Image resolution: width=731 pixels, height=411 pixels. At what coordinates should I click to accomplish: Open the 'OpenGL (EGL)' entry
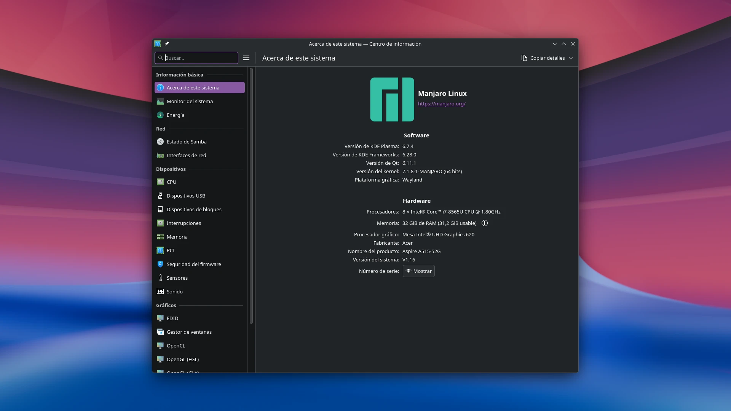click(200, 359)
